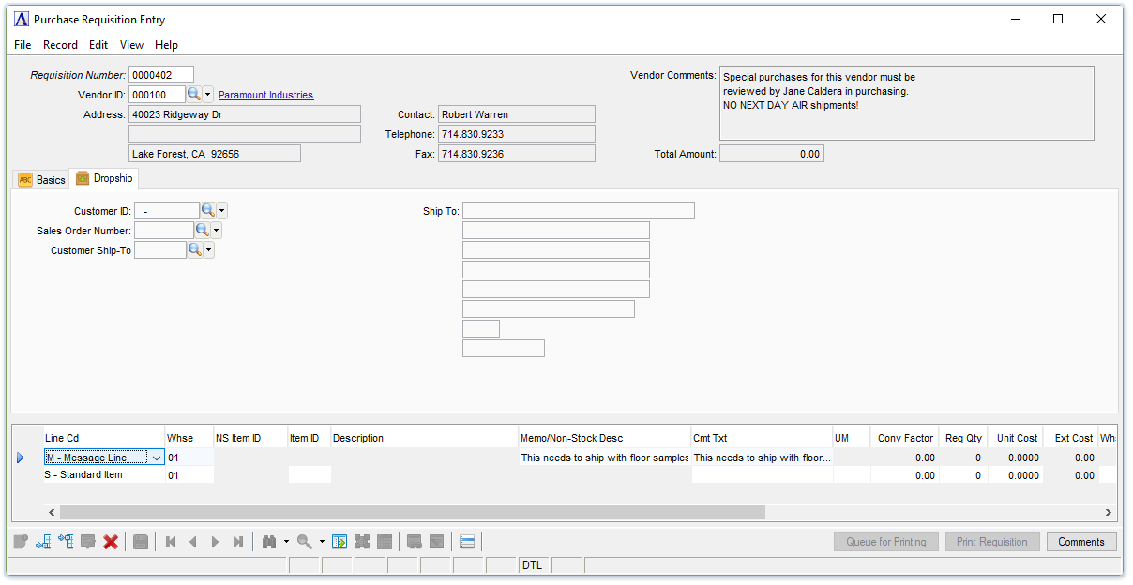Viewport: 1133px width, 585px height.
Task: Expand the Customer ID lookup dropdown arrow
Action: coord(222,211)
